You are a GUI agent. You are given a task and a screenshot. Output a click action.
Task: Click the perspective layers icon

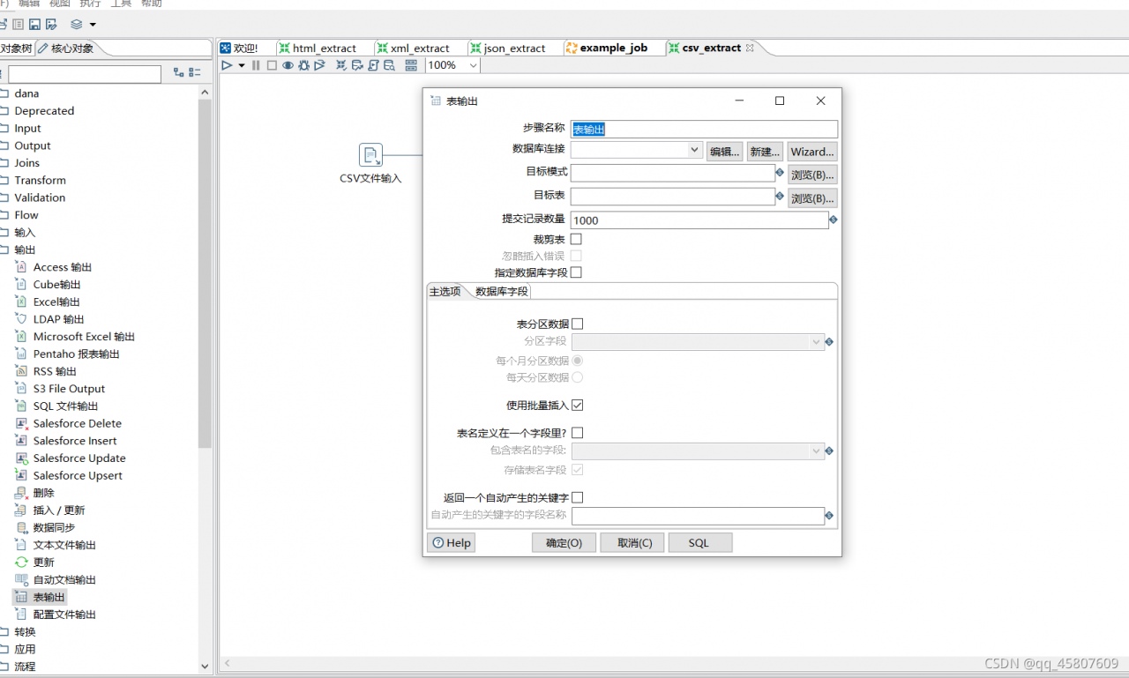coord(77,25)
